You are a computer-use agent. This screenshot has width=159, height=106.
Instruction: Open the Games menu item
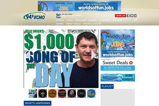(x=60, y=24)
